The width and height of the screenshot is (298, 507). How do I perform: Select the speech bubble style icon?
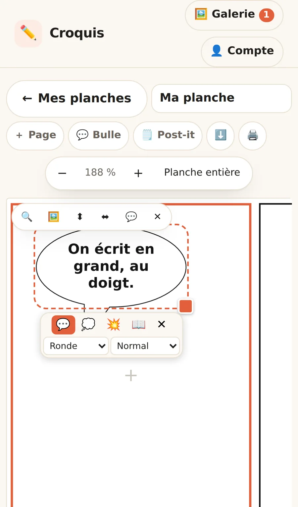63,325
